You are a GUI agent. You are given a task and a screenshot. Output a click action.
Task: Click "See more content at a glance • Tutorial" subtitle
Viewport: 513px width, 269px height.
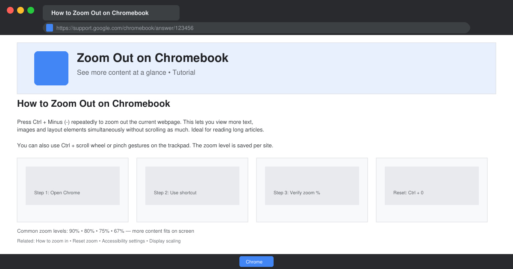(136, 73)
